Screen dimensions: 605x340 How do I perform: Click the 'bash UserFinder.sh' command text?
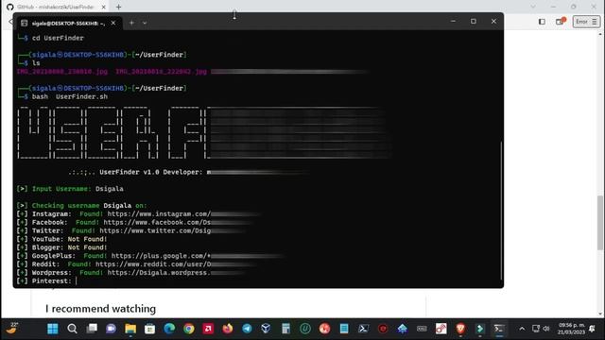70,96
